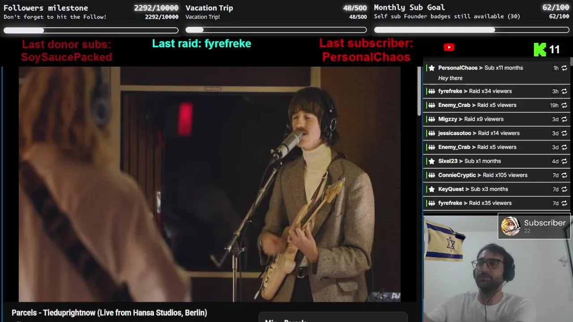Click the activity feed scrollbar
This screenshot has height=322, width=573.
571,63
